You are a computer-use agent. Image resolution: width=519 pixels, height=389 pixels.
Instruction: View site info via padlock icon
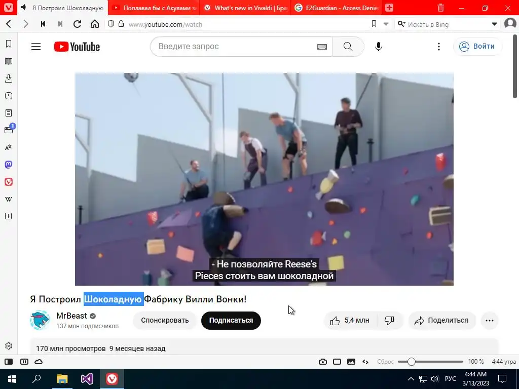(x=122, y=24)
